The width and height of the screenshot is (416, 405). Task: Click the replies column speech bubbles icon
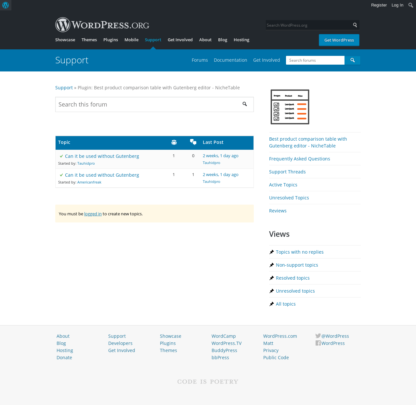(x=193, y=142)
